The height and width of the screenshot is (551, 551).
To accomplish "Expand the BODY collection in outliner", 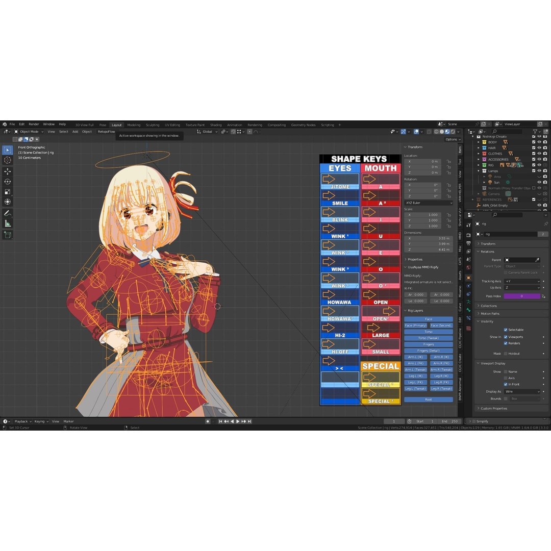I will (478, 142).
